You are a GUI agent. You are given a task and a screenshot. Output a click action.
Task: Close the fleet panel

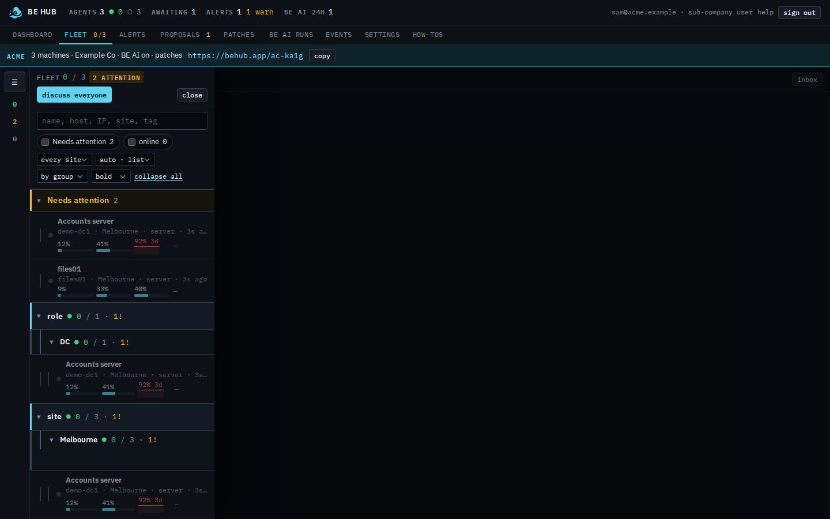coord(192,95)
